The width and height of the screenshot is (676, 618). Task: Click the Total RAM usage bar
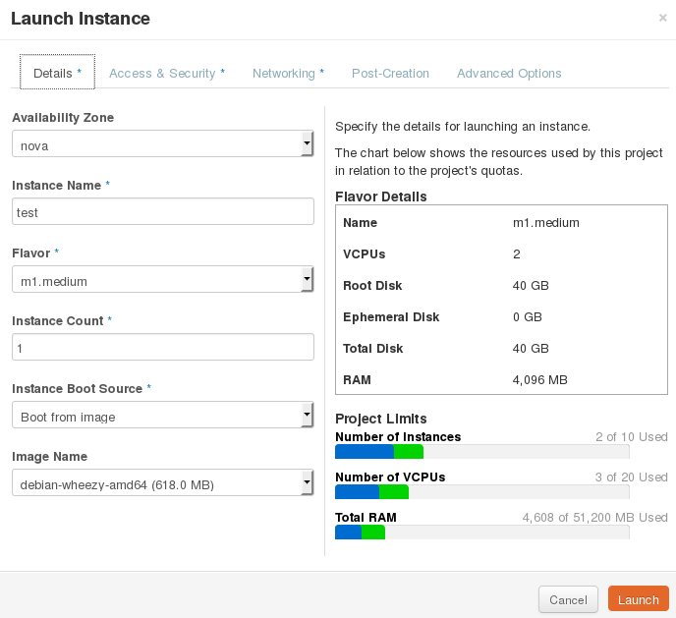[481, 533]
